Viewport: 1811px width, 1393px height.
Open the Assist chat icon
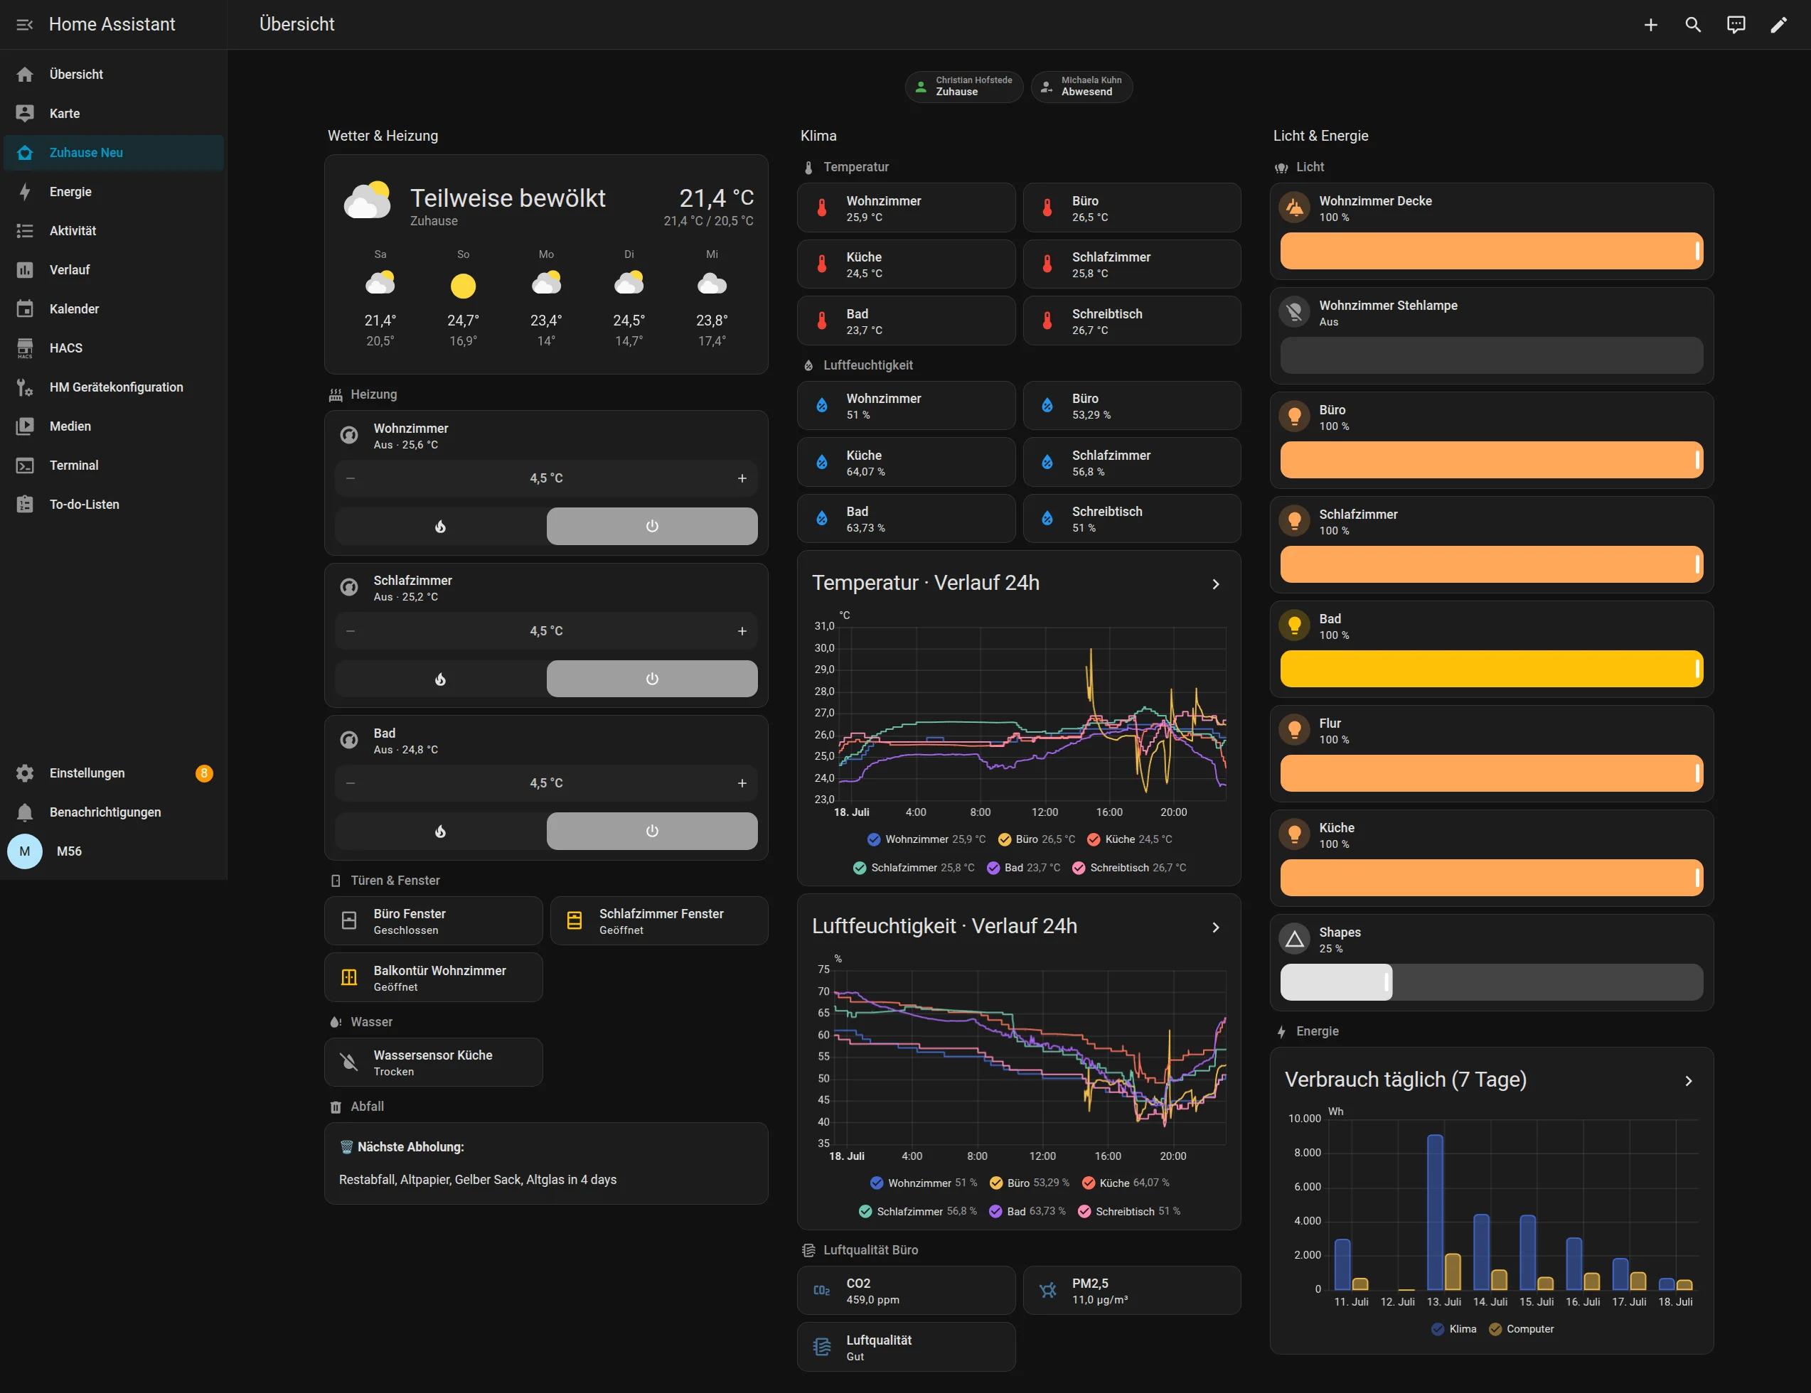tap(1736, 25)
